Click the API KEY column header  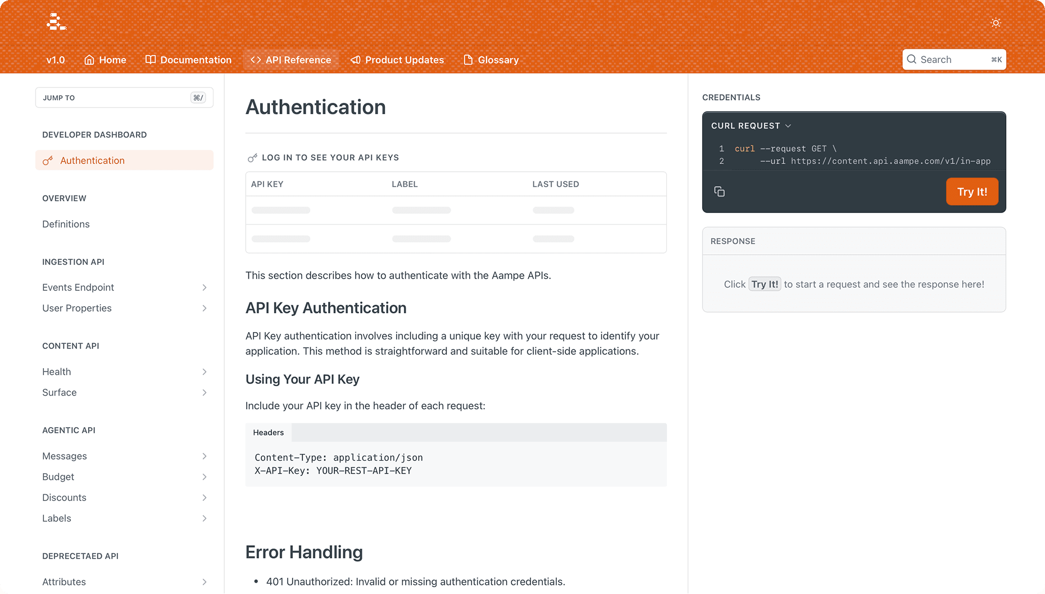click(267, 184)
